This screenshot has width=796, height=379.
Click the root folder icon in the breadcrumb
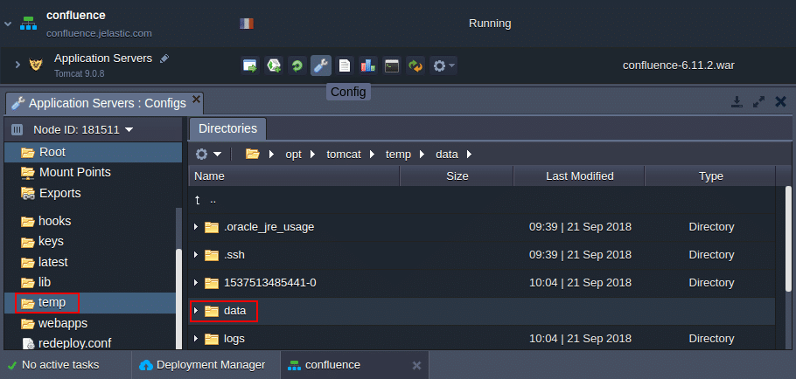(252, 154)
